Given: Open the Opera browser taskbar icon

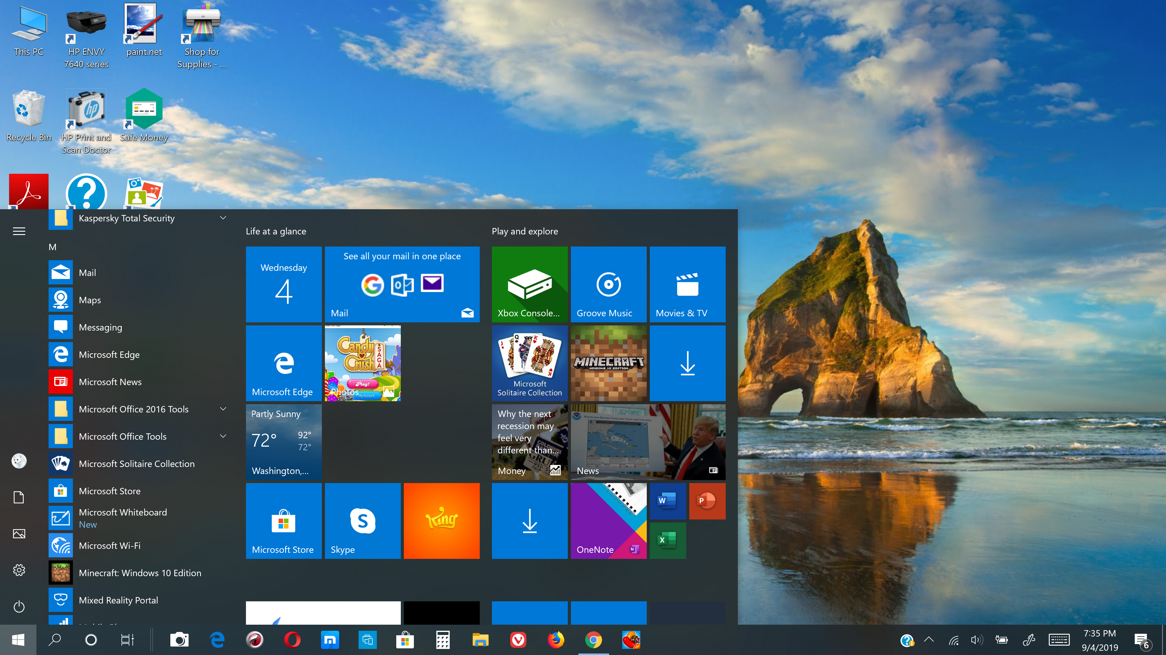Looking at the screenshot, I should (292, 640).
